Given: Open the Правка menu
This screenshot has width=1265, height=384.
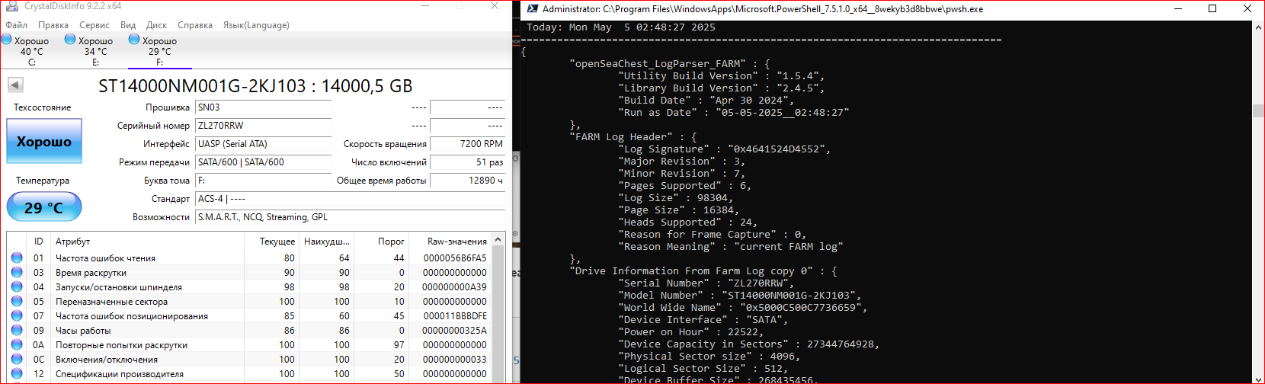Looking at the screenshot, I should click(x=53, y=25).
